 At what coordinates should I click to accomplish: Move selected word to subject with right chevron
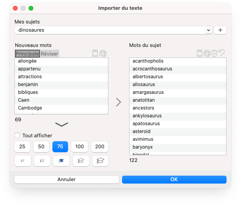point(119,102)
